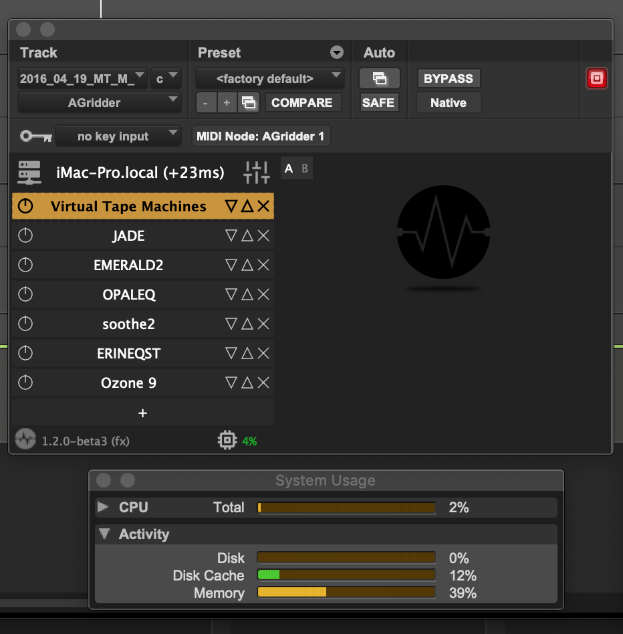Open the factory default preset dropdown
This screenshot has height=634, width=623.
click(x=270, y=78)
